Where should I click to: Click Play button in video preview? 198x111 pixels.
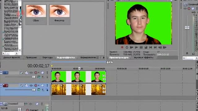point(136,47)
